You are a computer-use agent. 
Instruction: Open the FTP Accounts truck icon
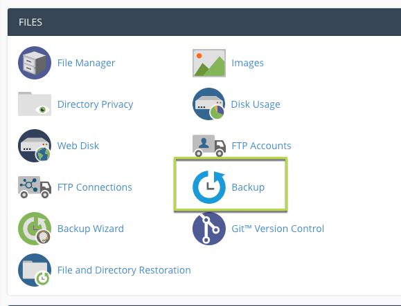click(209, 146)
